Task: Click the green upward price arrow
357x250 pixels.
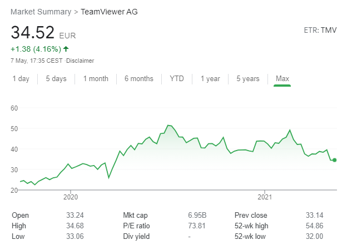Action: [x=66, y=49]
